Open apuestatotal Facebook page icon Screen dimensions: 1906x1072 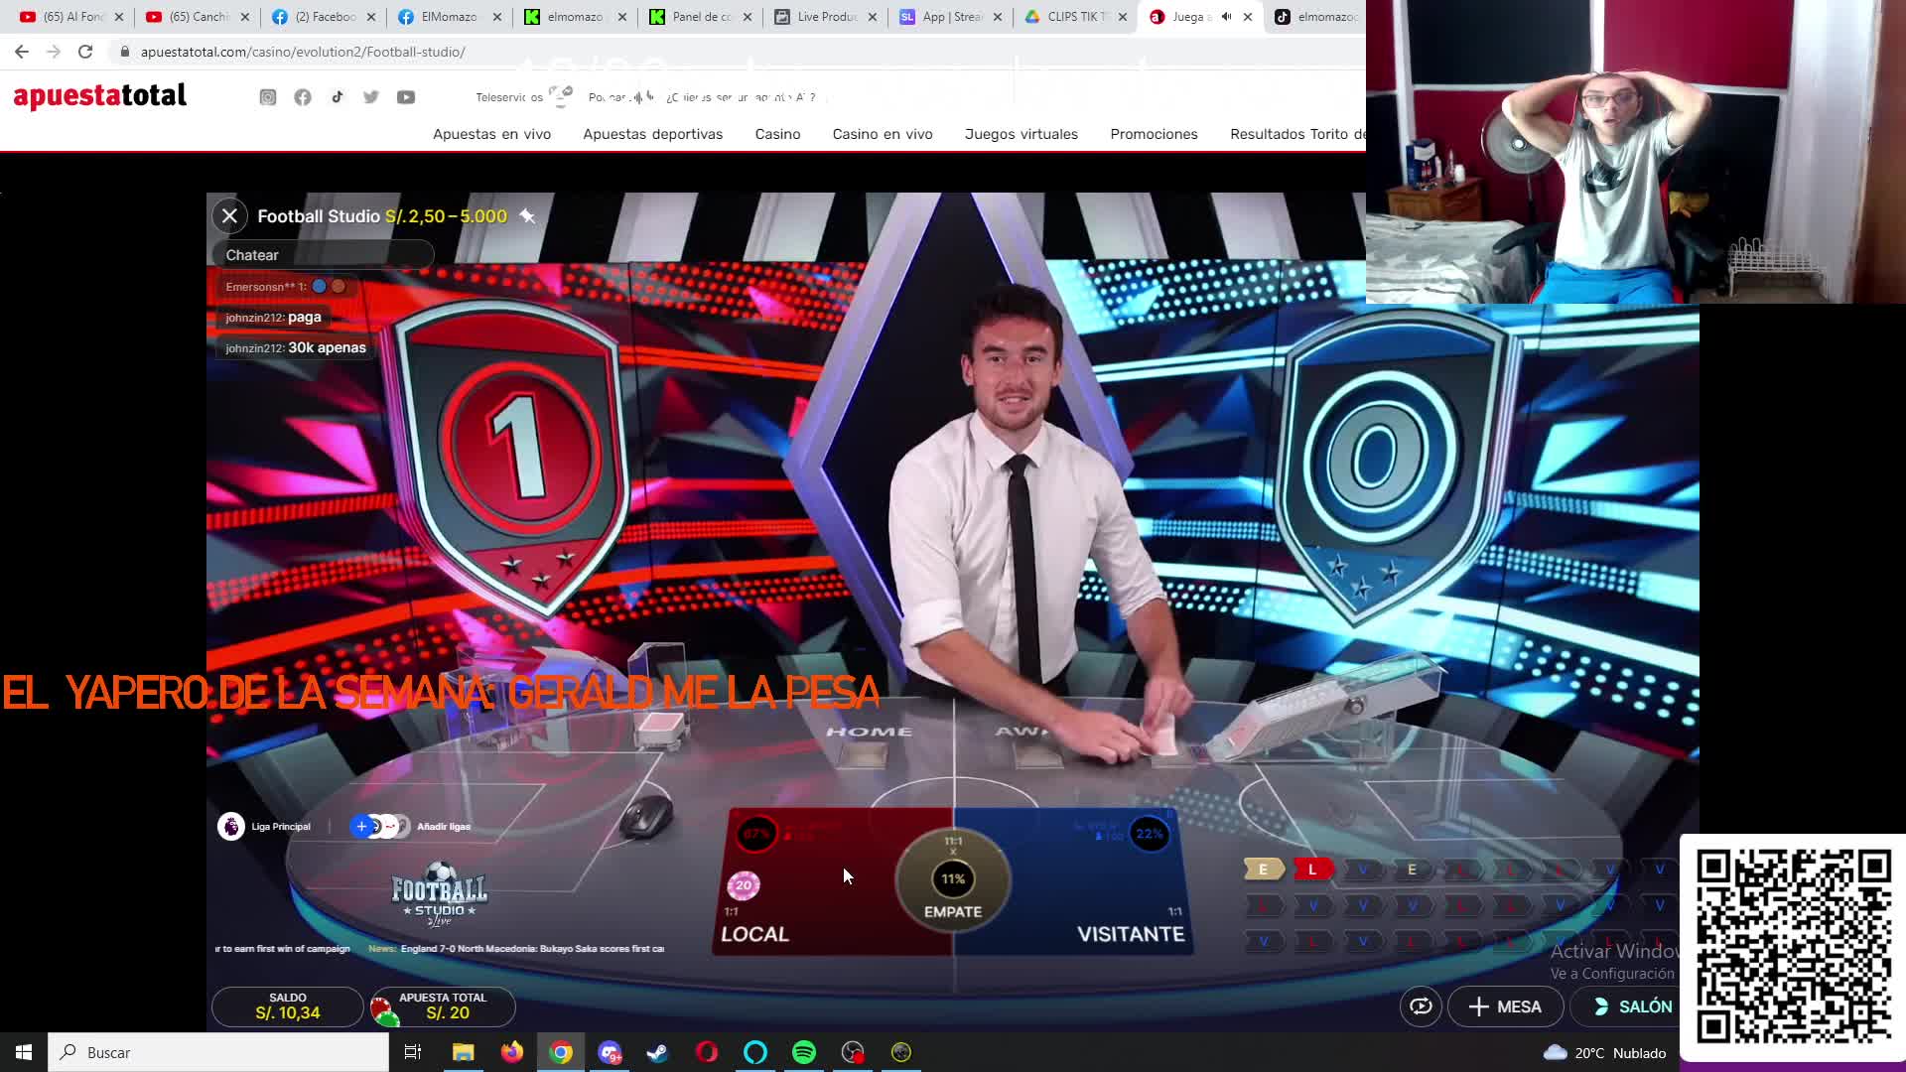pos(303,97)
